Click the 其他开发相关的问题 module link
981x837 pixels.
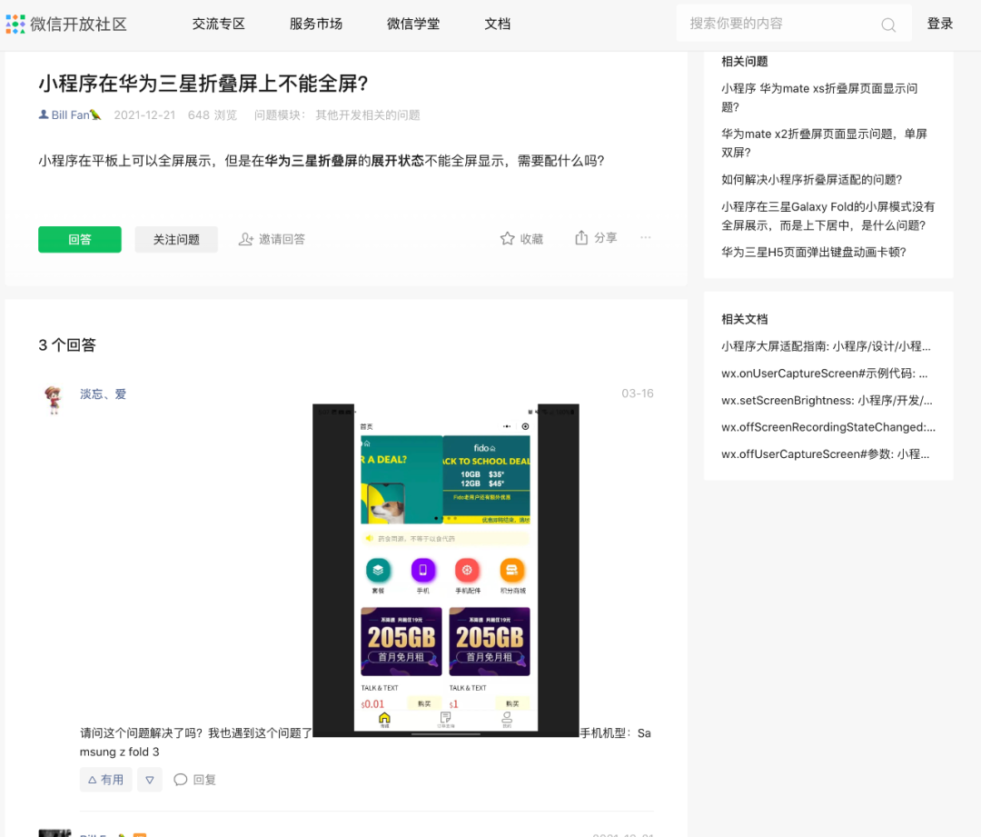(x=368, y=115)
